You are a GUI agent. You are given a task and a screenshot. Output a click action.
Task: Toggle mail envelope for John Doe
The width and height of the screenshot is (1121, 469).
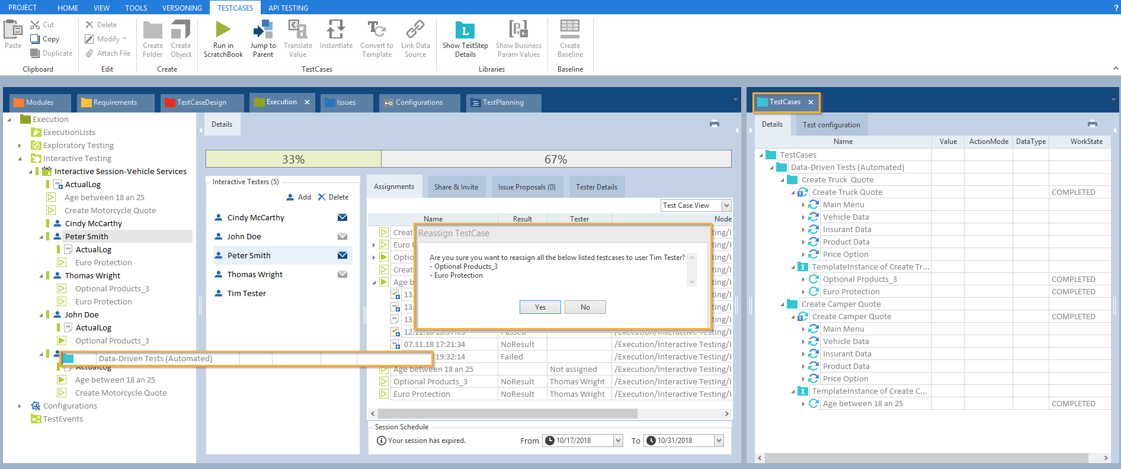[342, 237]
